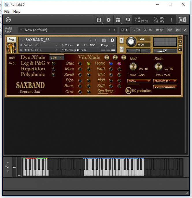Open the save (floppy disk) menu
This screenshot has height=198, width=192.
pyautogui.click(x=99, y=20)
